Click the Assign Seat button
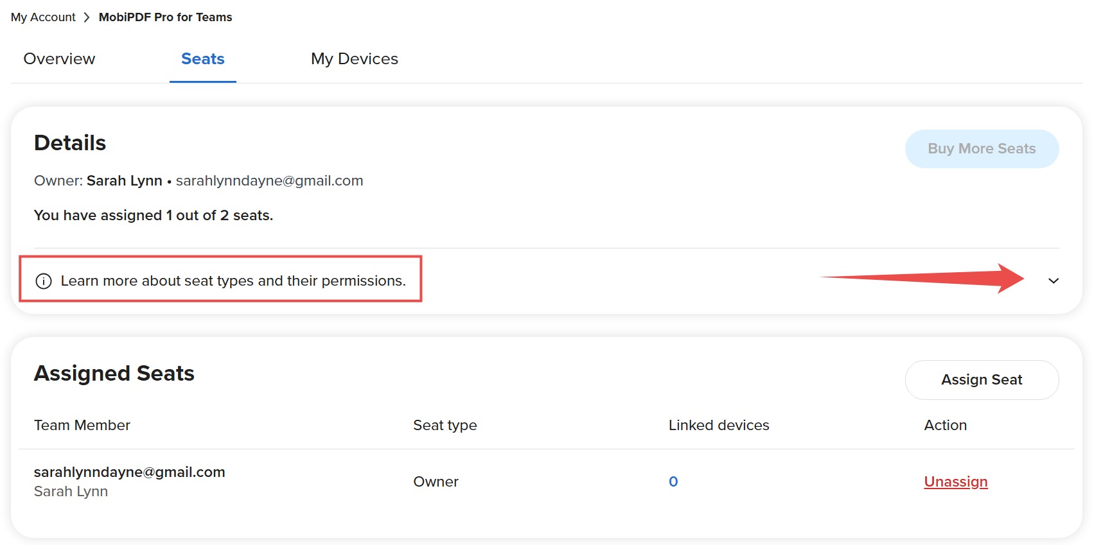 click(x=982, y=380)
